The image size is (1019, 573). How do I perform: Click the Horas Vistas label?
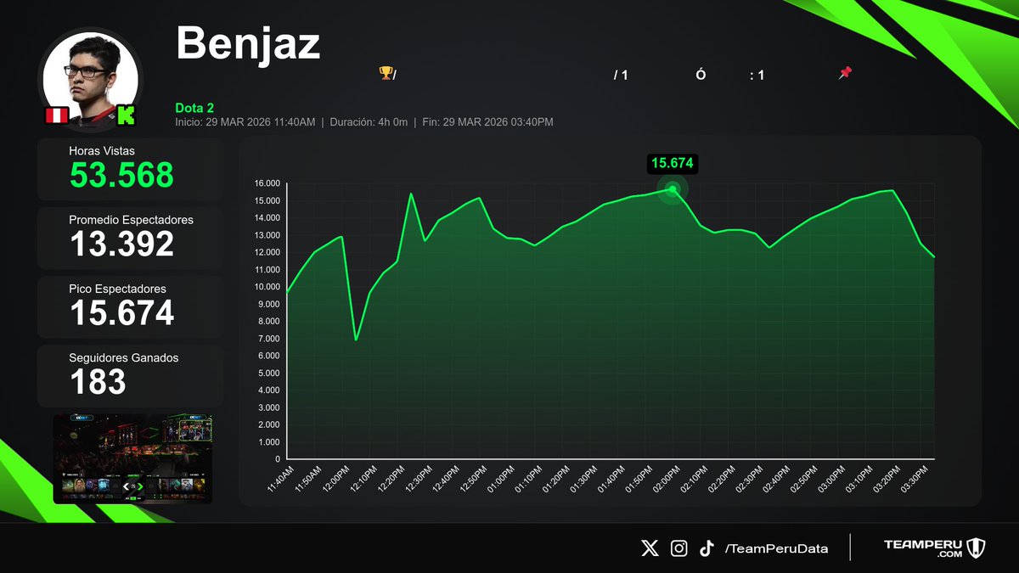[102, 150]
